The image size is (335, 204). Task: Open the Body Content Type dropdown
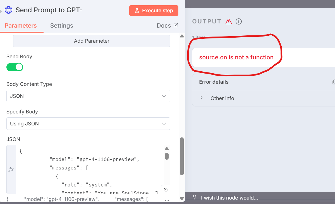pos(88,96)
